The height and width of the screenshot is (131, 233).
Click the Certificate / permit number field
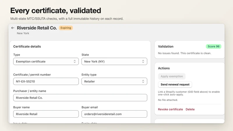pyautogui.click(x=46, y=81)
